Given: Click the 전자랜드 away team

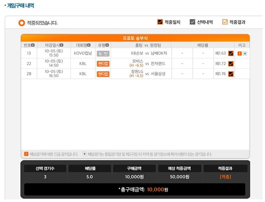Looking at the screenshot, I should [x=158, y=64].
